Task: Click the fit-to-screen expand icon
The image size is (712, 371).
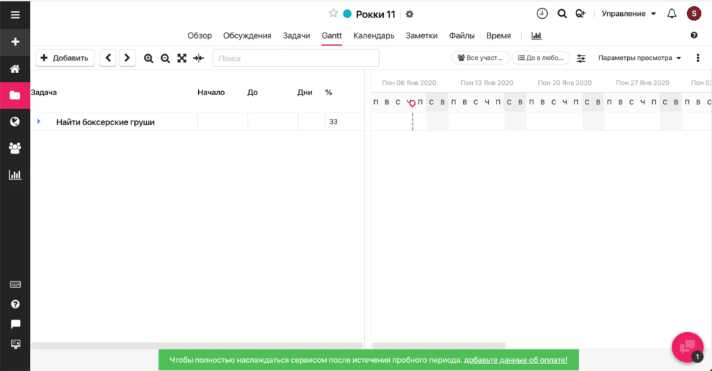Action: [182, 58]
